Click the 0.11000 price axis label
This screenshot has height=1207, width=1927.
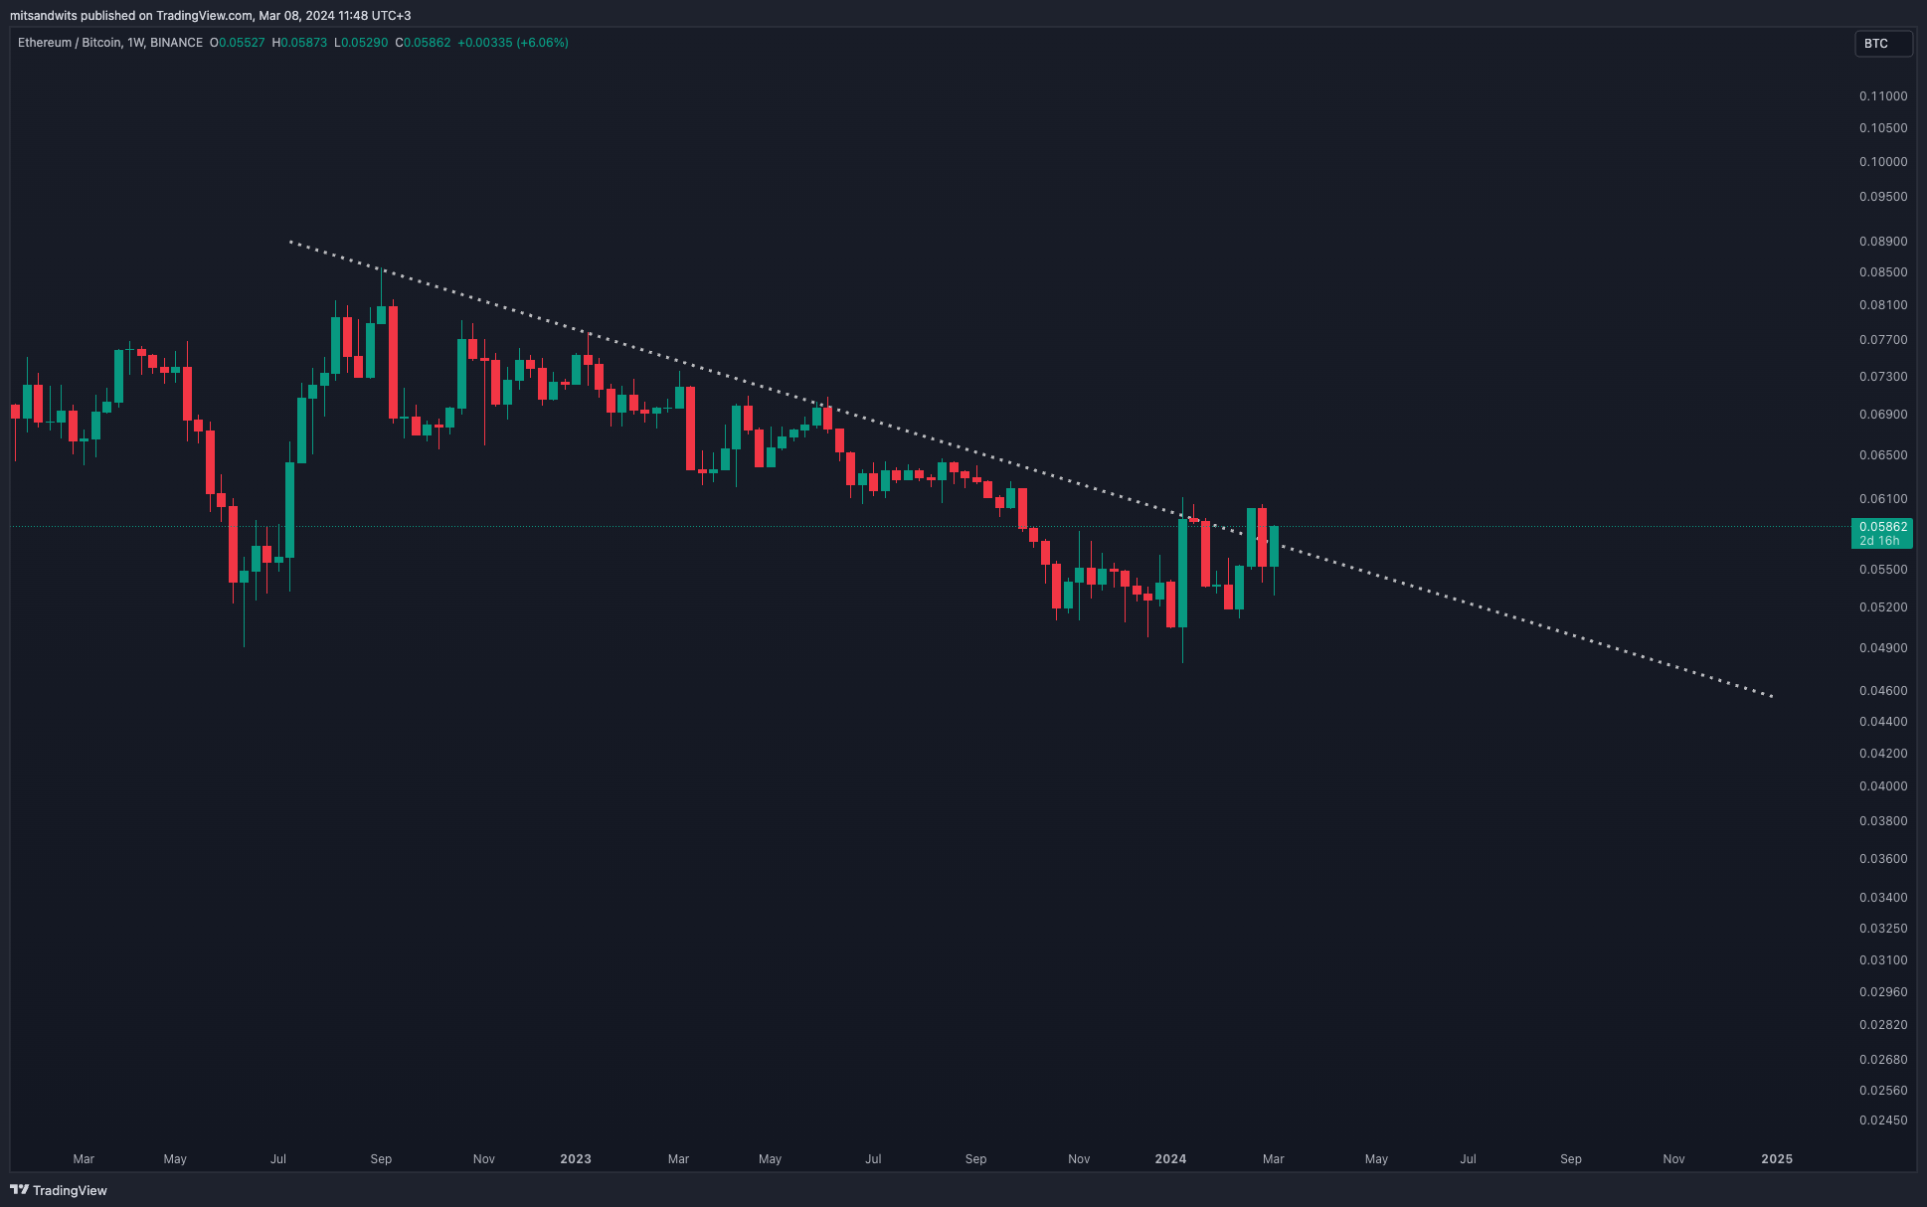[1883, 96]
